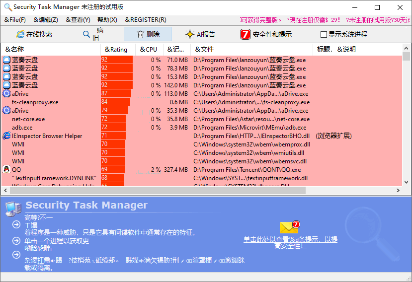Screen dimensions: 412x282
Task: Click the magnifier app icon in title bar
Action: [8, 7]
